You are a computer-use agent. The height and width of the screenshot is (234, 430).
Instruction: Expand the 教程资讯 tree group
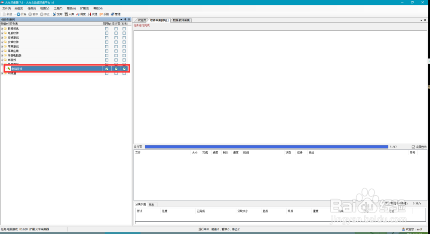tap(2, 28)
